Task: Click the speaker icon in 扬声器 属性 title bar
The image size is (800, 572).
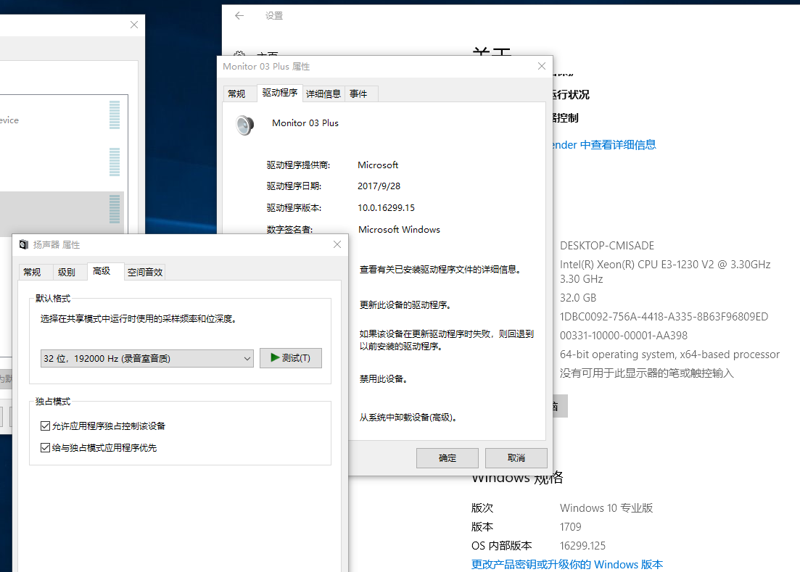Action: tap(22, 245)
